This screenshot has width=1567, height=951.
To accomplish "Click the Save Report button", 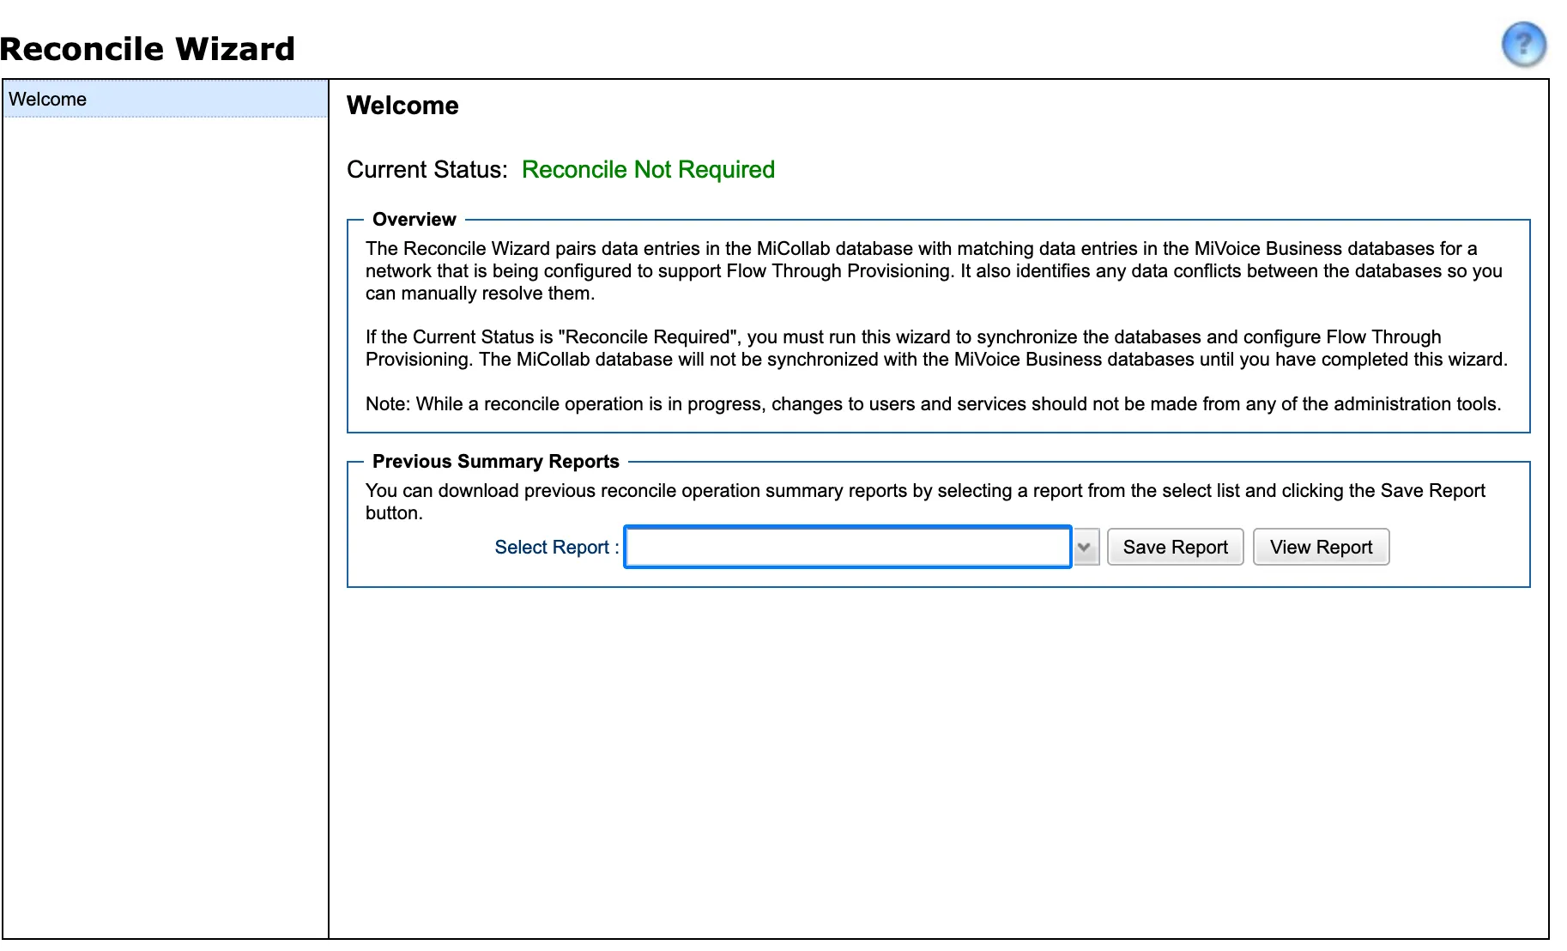I will 1175,547.
